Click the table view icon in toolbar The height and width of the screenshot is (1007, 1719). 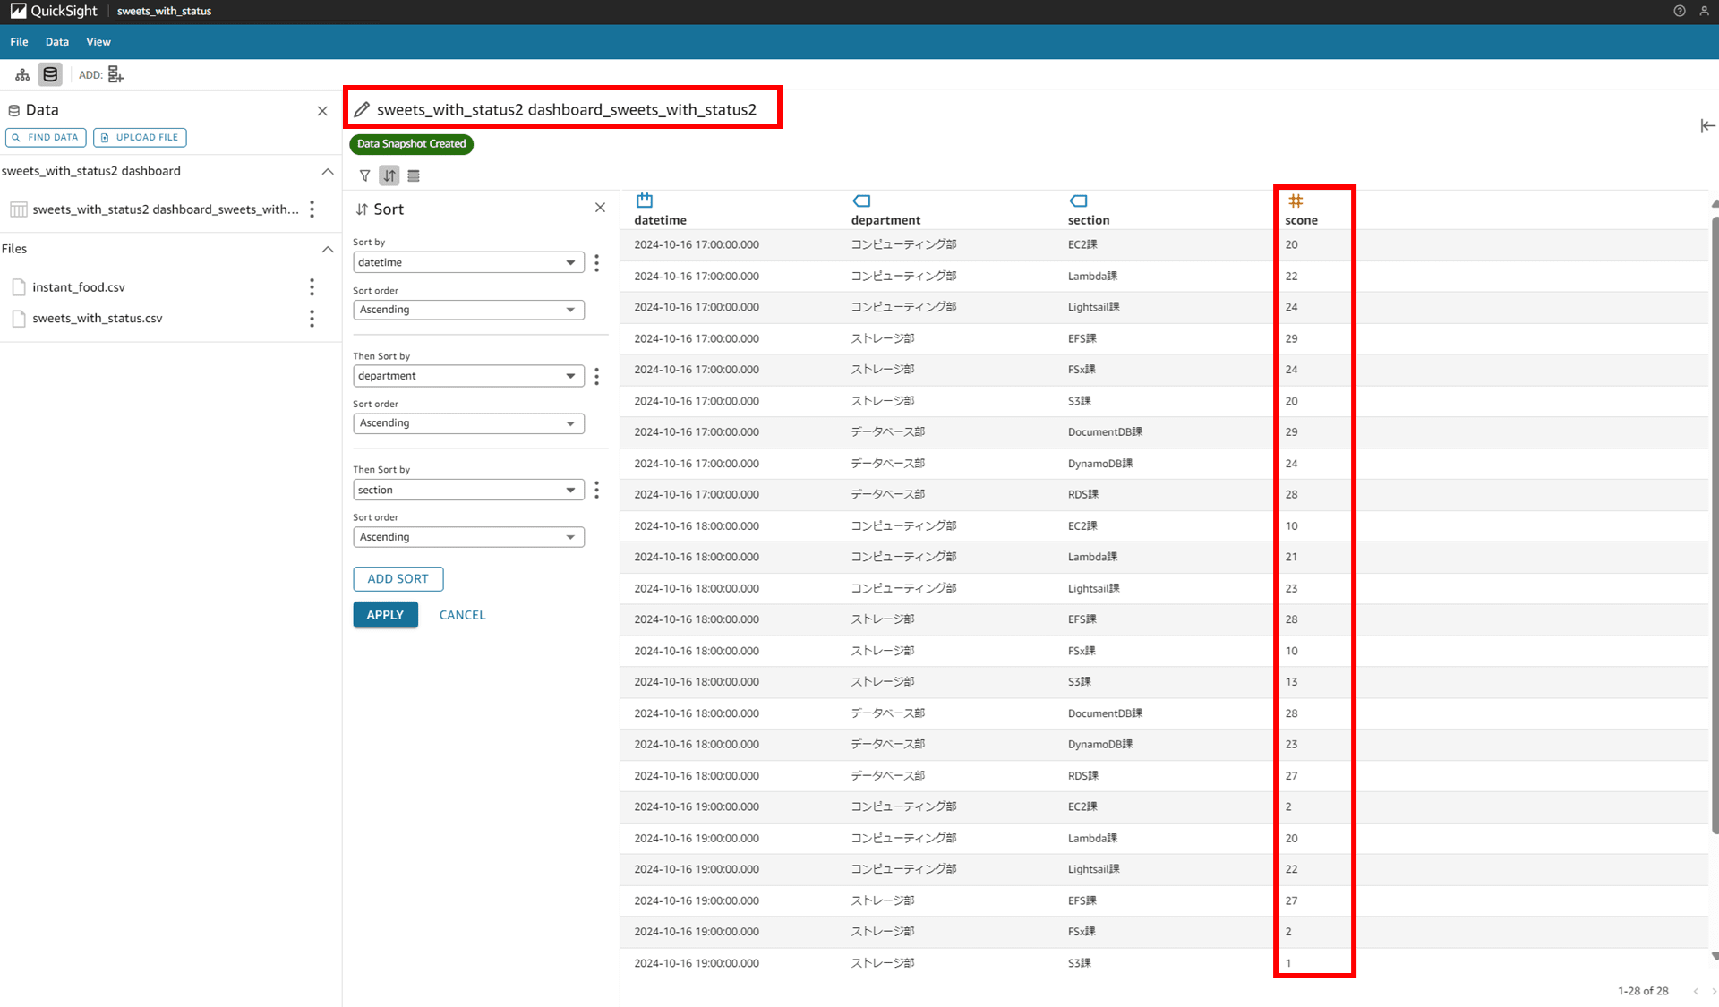pyautogui.click(x=415, y=175)
